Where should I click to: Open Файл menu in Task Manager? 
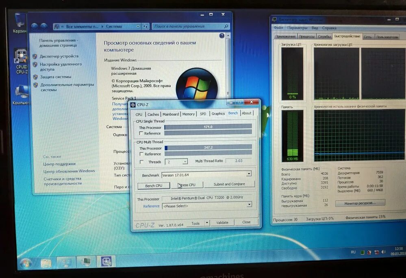278,28
